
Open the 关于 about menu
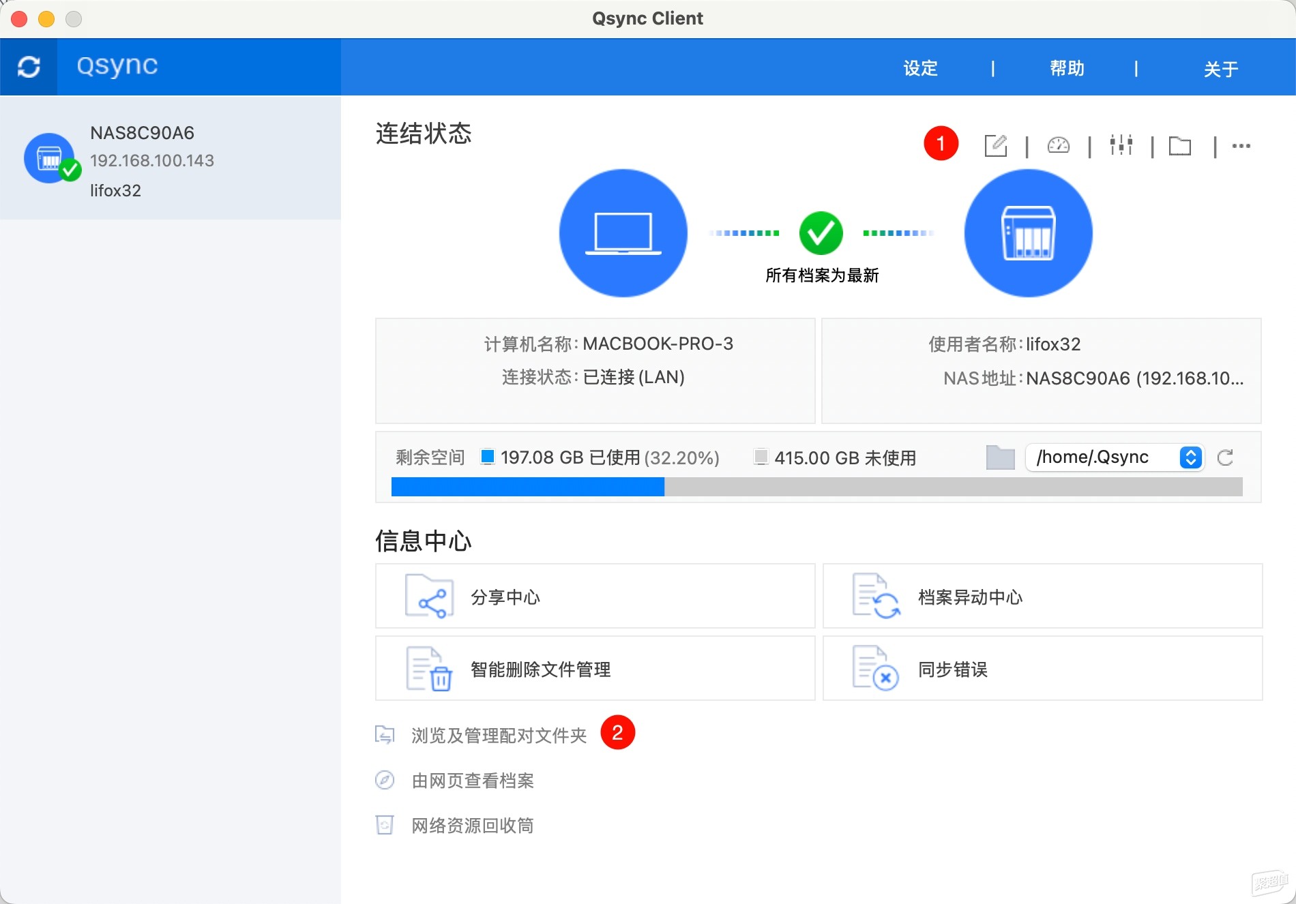1221,69
